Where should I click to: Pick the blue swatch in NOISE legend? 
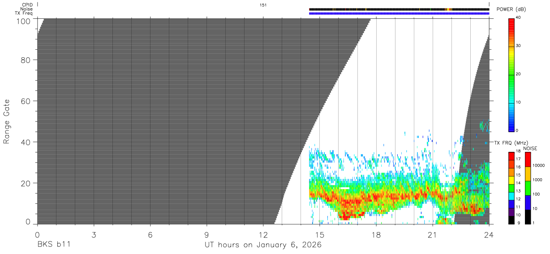coord(528,202)
